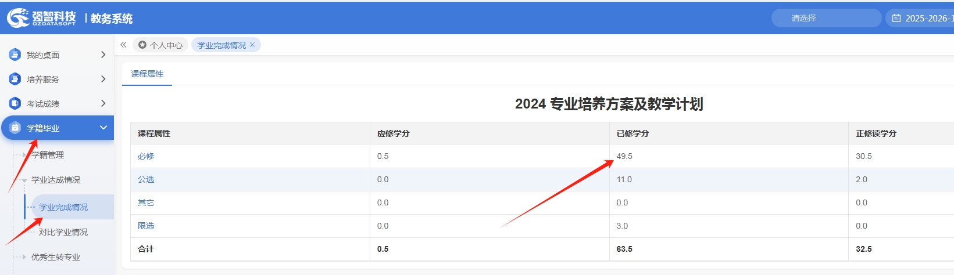This screenshot has width=954, height=275.
Task: Expand the 我的桌面 menu arrow
Action: pos(103,55)
